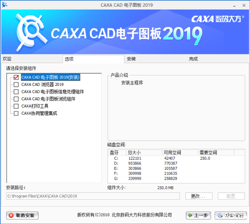Image resolution: width=250 pixels, height=224 pixels.
Task: Click the red X icon on 取消安装
Action: coord(11,215)
